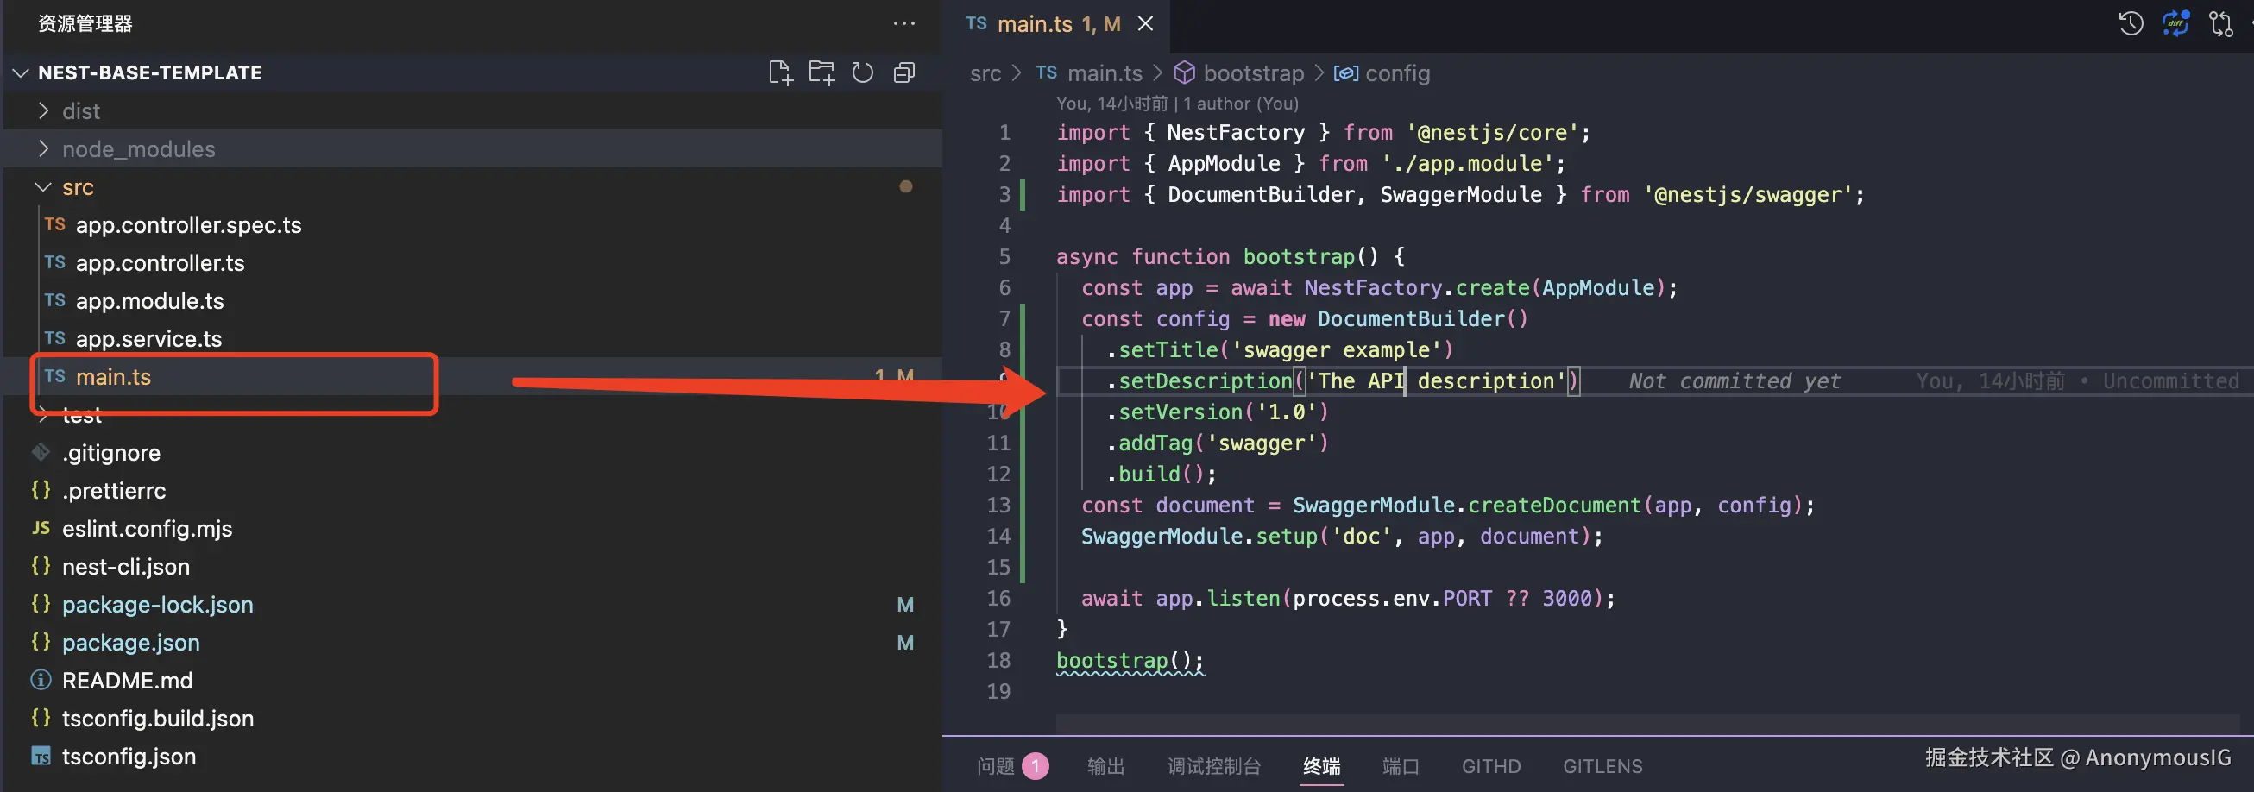This screenshot has width=2254, height=792.
Task: Click the 资源管理器 explorer title
Action: point(85,23)
